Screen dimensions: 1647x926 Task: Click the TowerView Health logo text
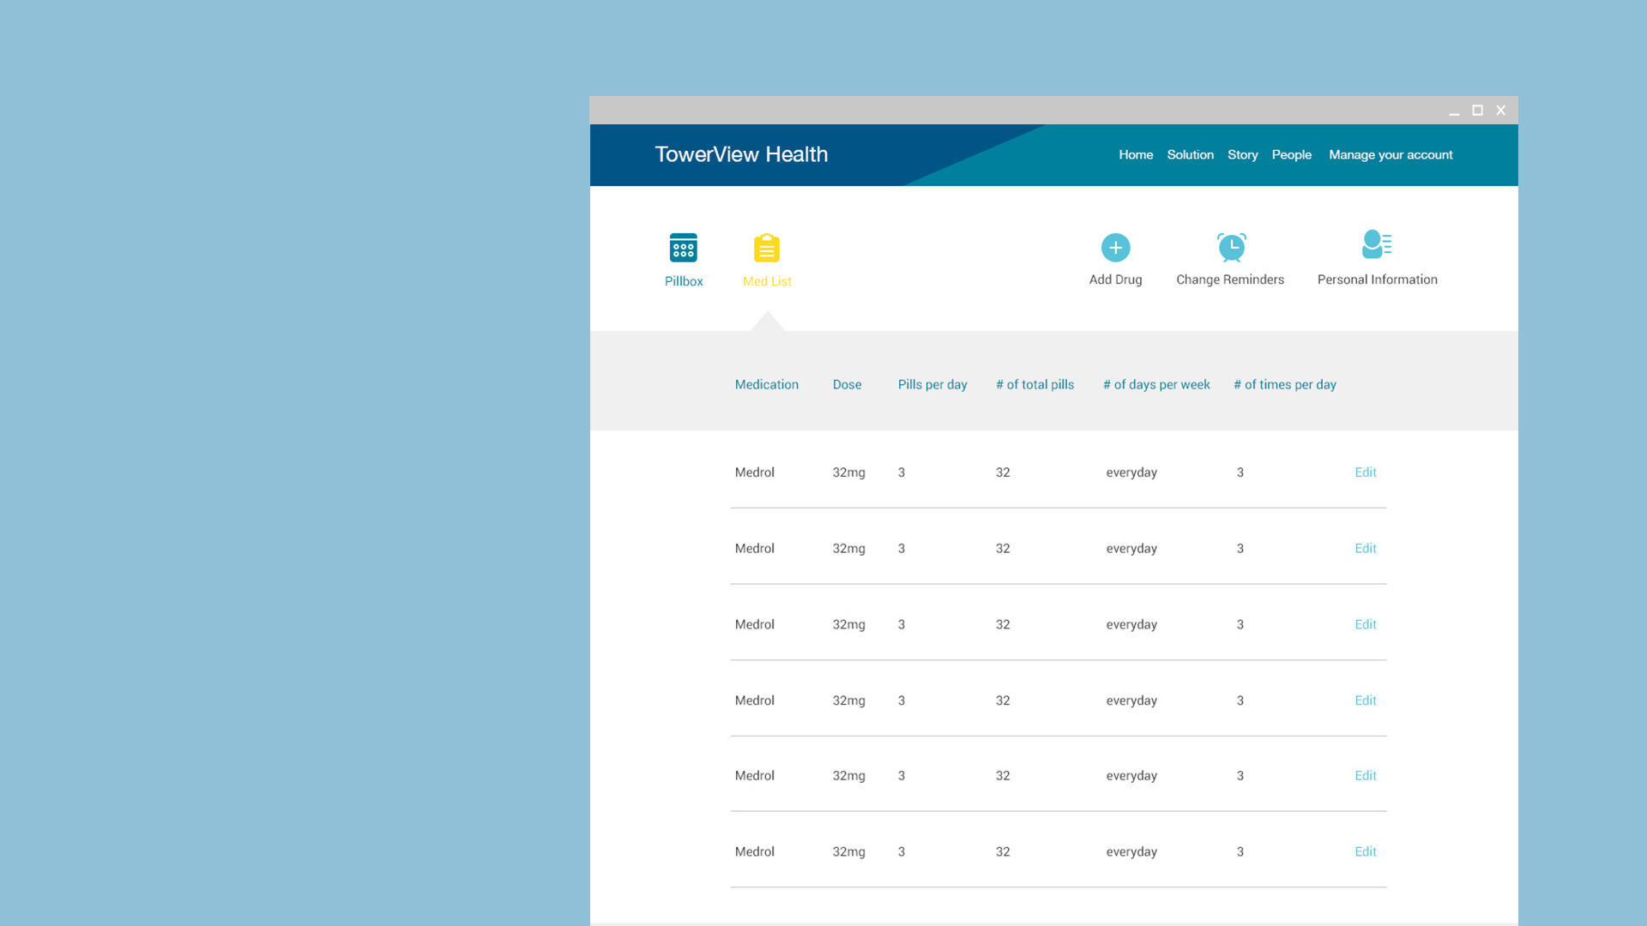point(741,154)
